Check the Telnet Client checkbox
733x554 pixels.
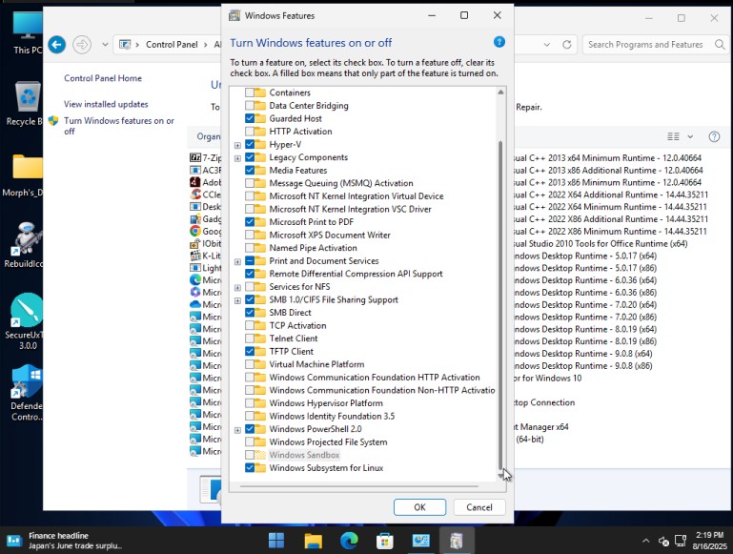250,338
